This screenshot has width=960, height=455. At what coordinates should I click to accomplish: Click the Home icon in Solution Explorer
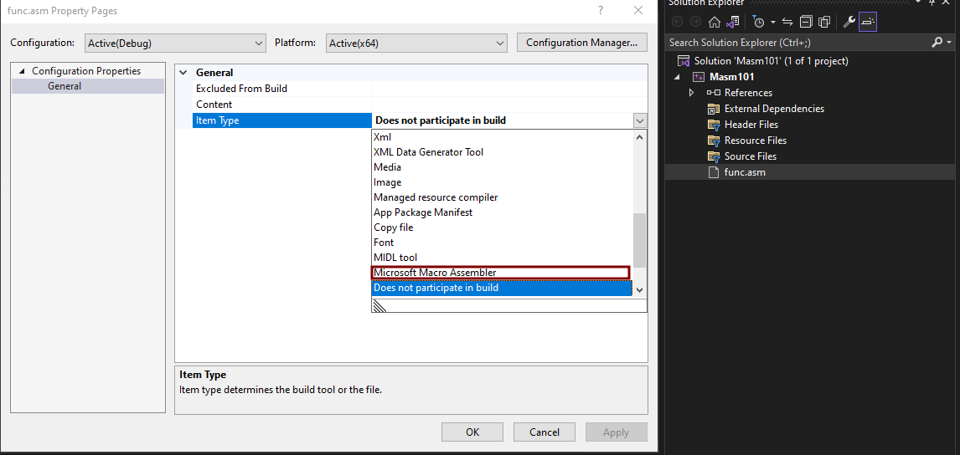click(x=715, y=22)
